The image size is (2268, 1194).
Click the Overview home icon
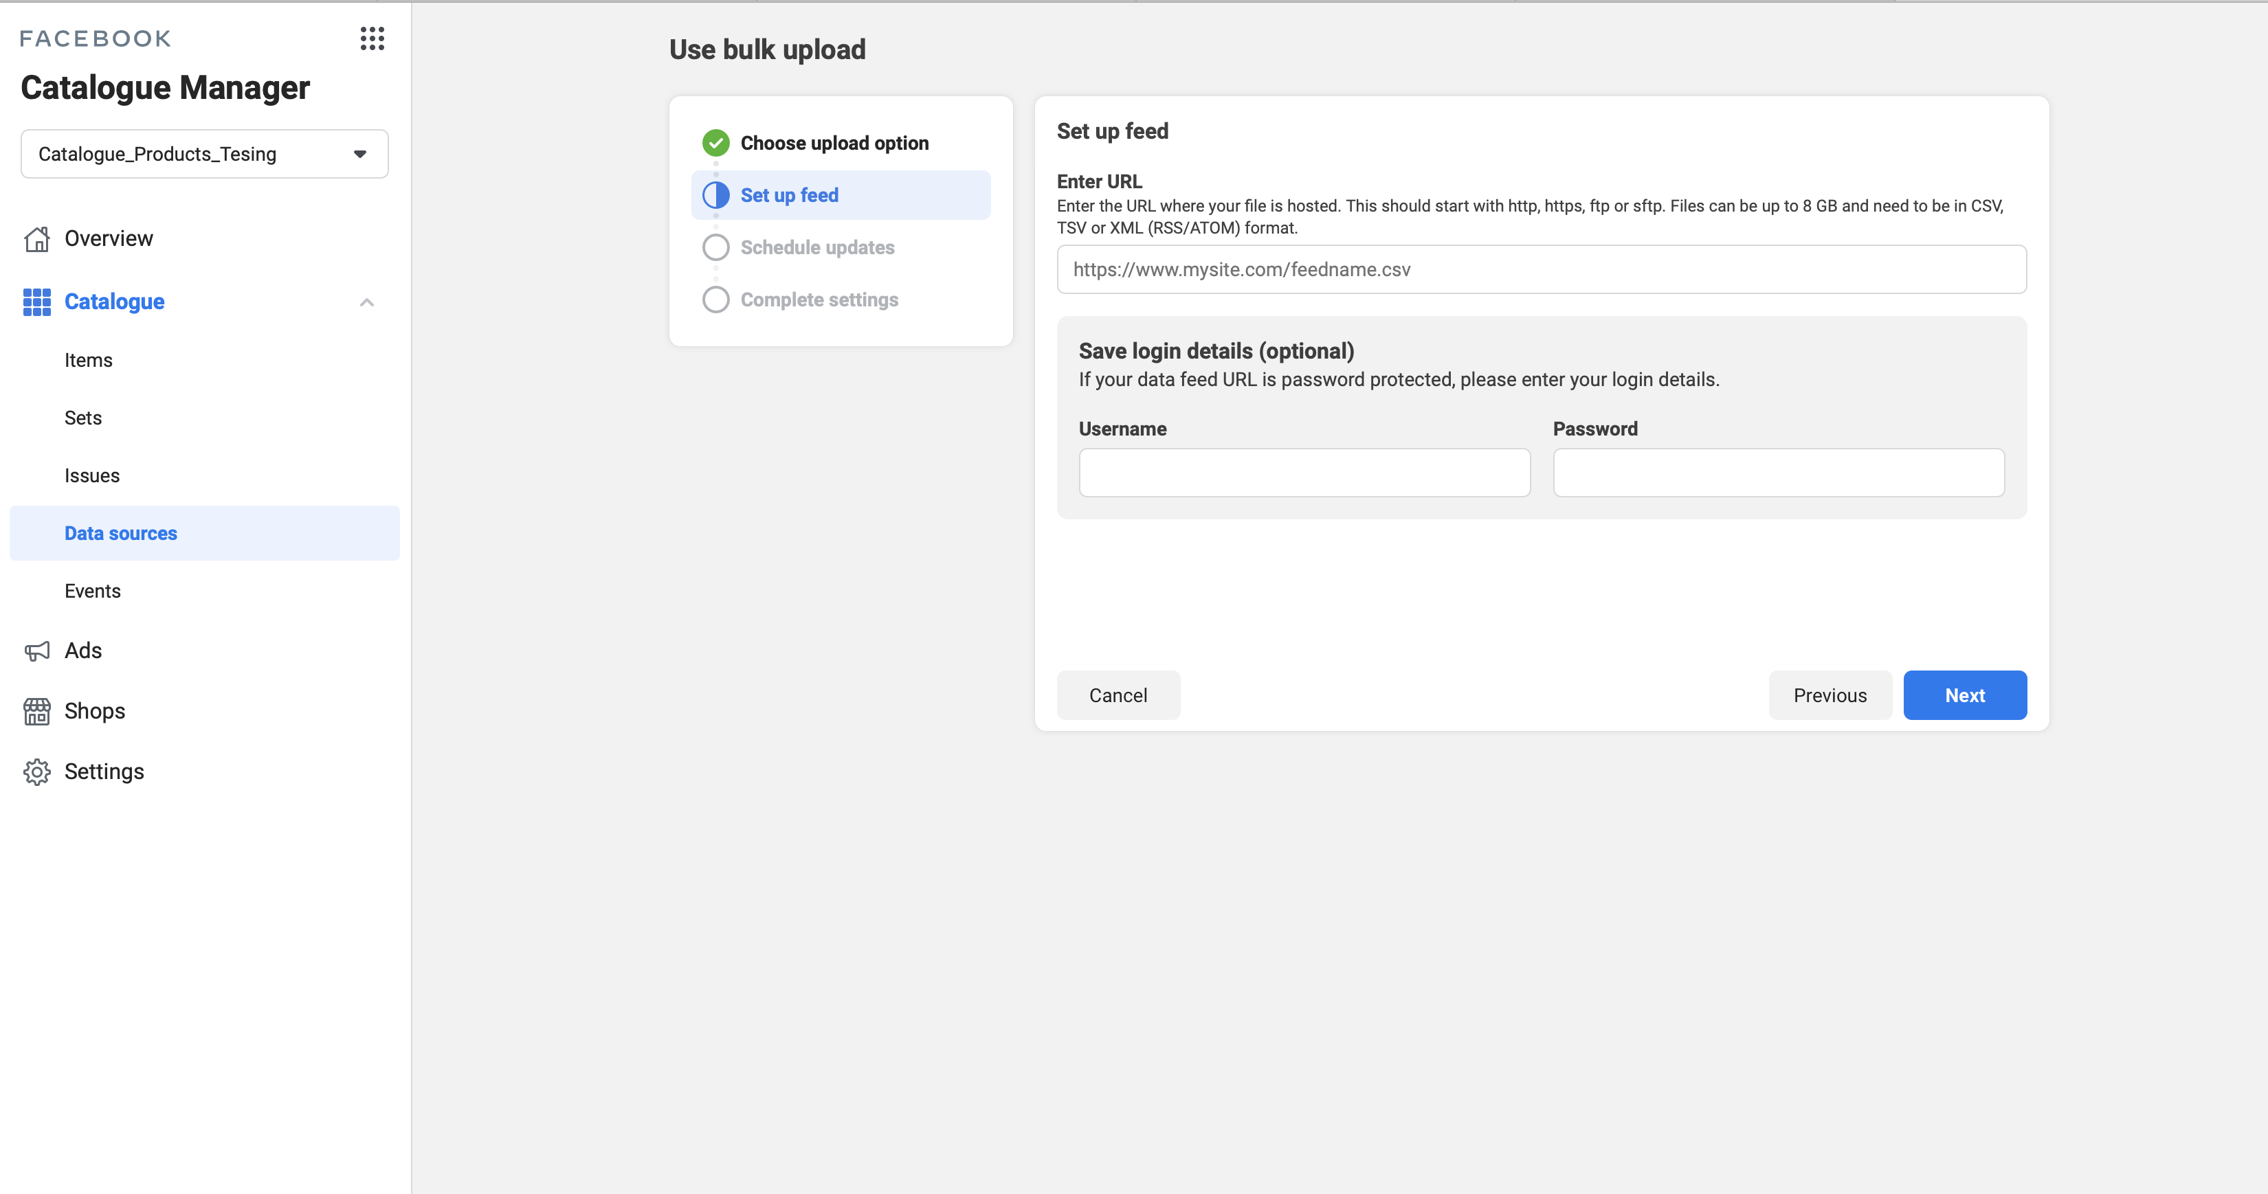tap(36, 238)
